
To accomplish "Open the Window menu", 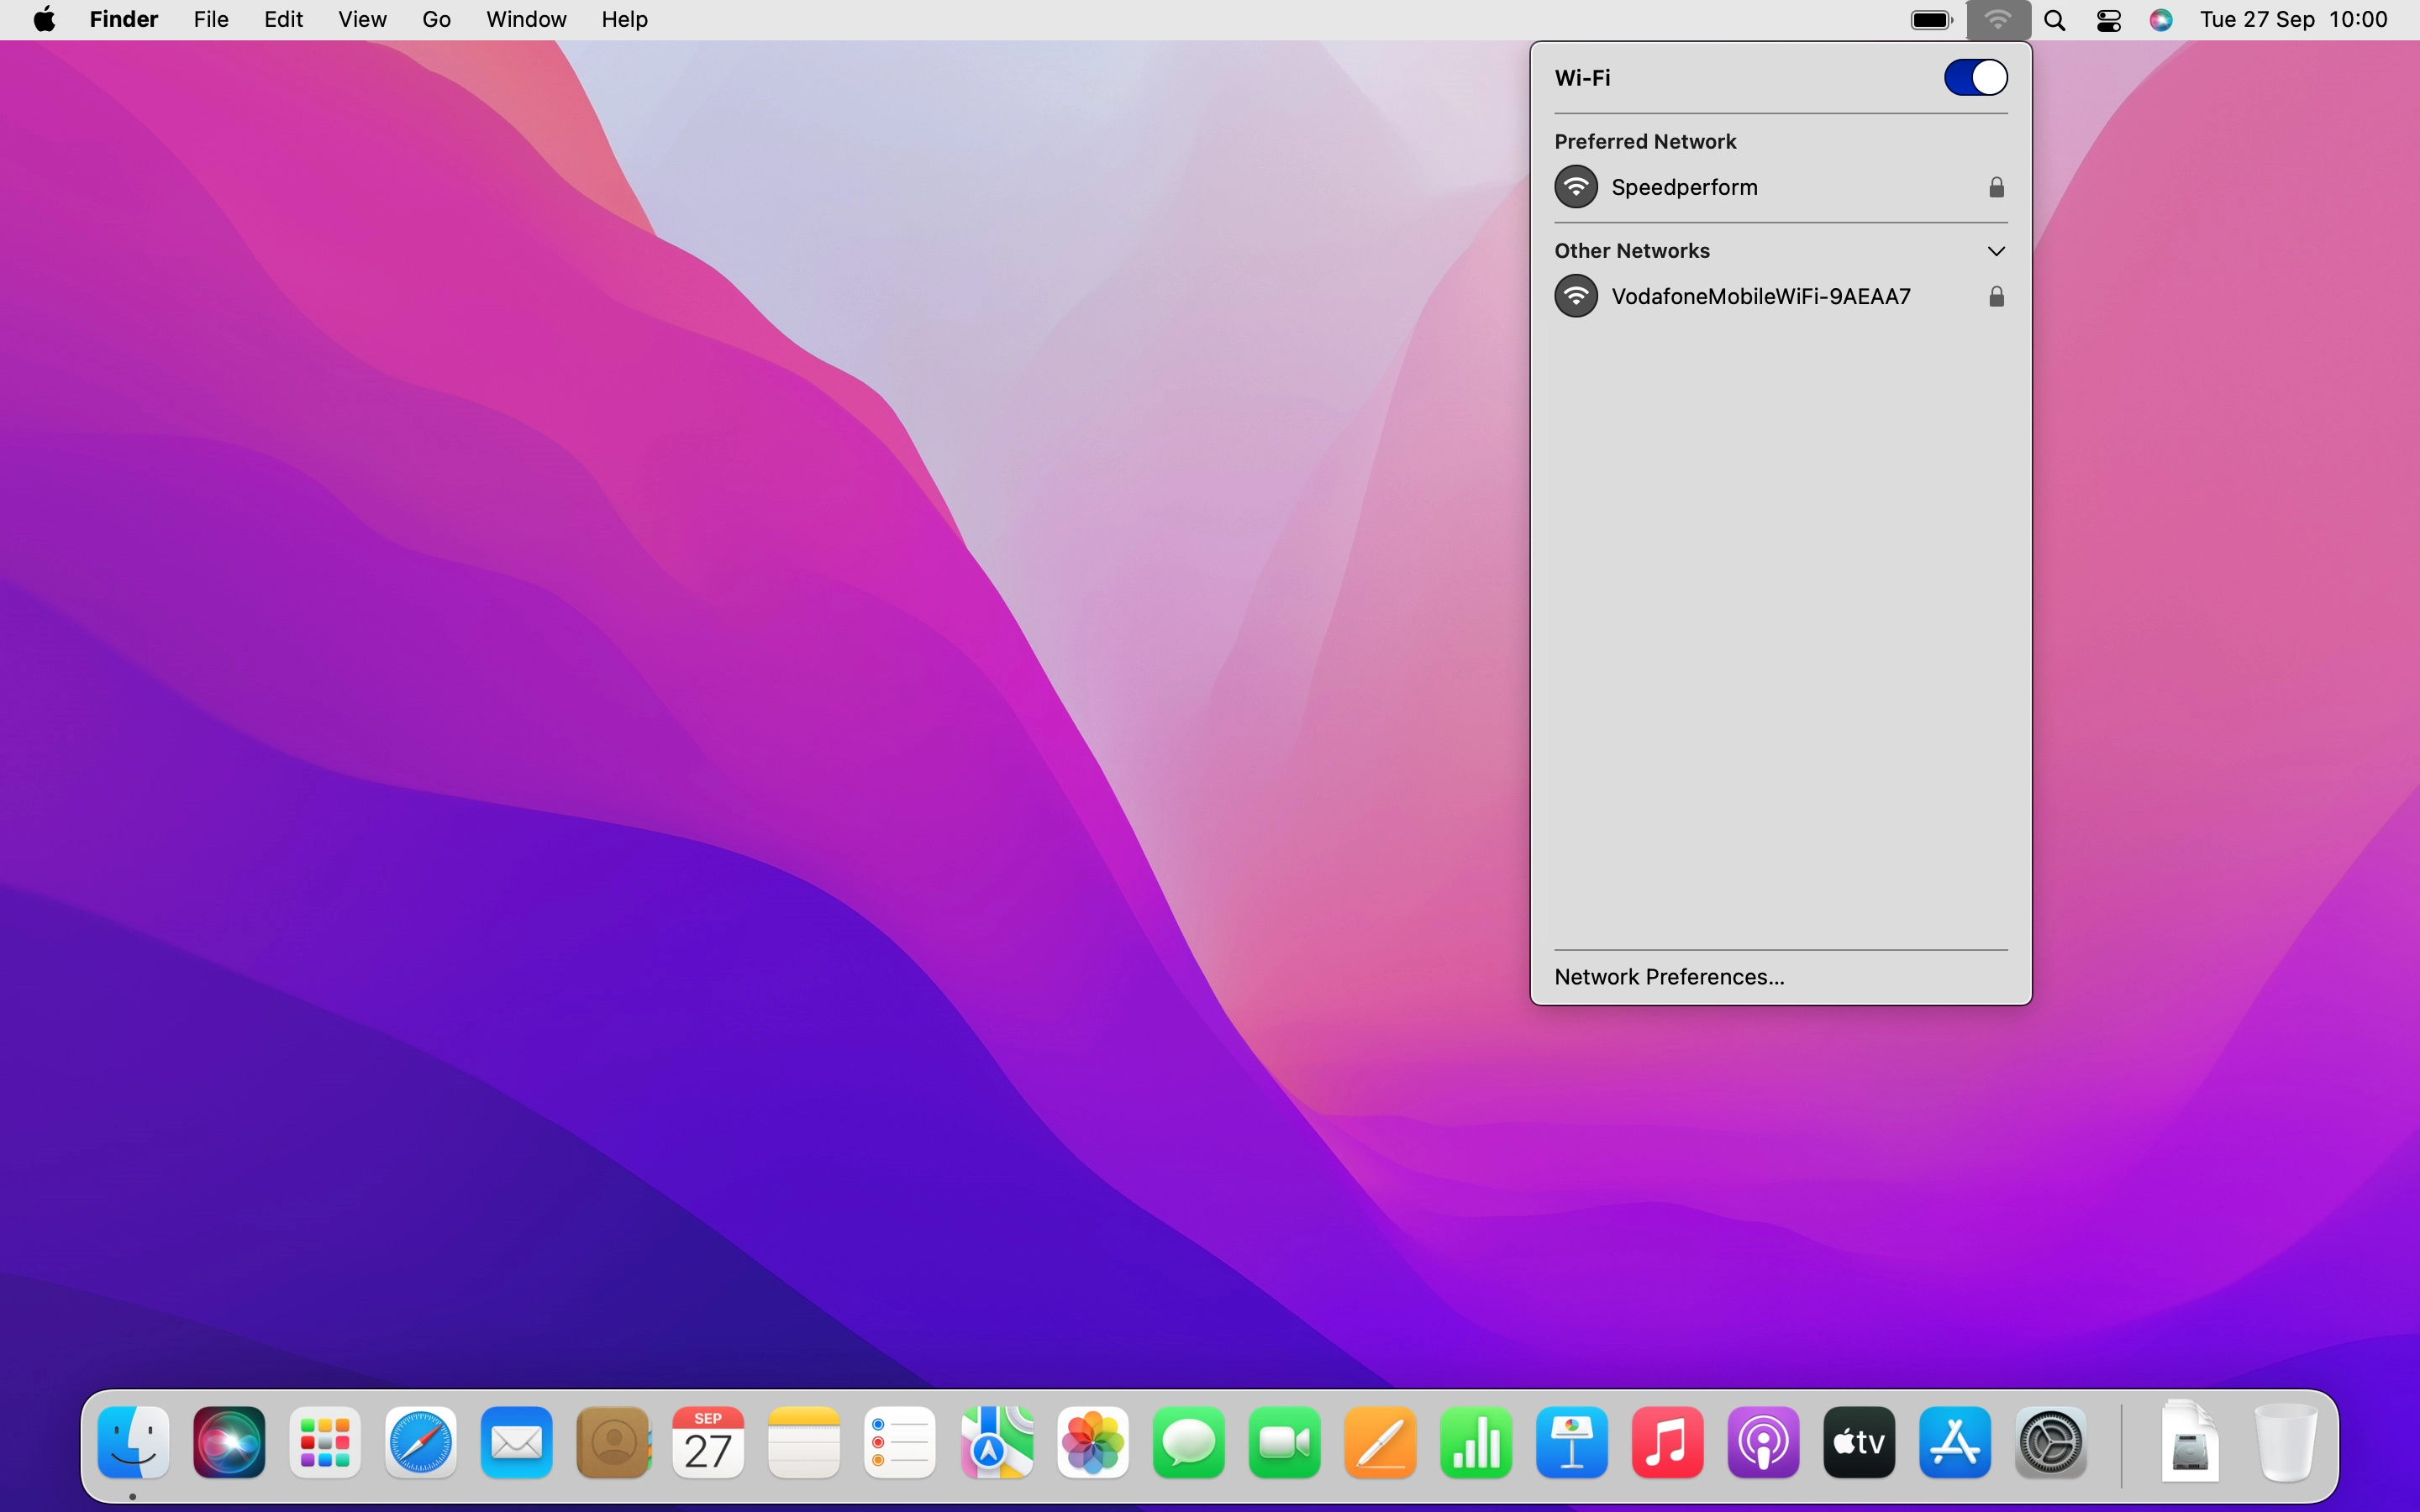I will 526,20.
